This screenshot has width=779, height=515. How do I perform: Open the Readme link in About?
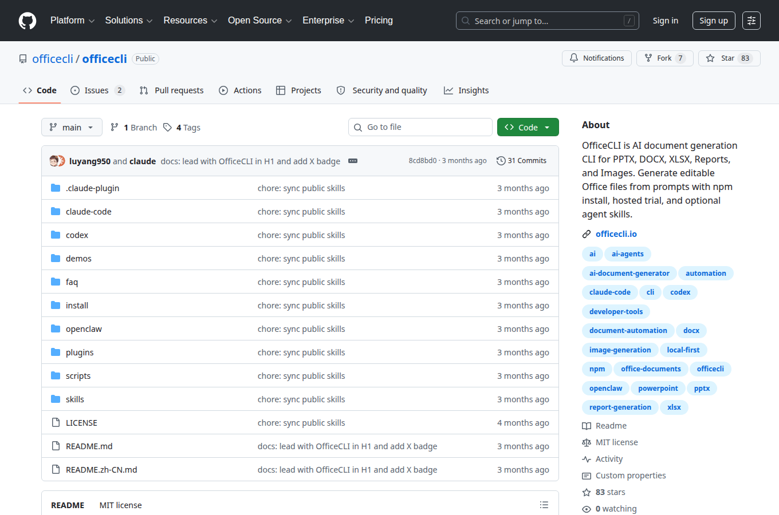tap(604, 426)
